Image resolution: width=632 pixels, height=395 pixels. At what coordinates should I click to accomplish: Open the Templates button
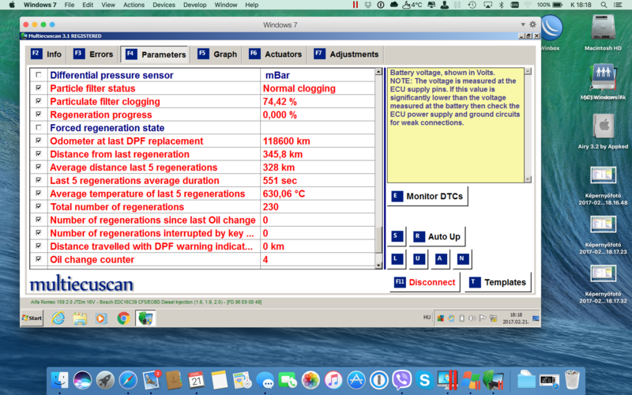pos(498,282)
